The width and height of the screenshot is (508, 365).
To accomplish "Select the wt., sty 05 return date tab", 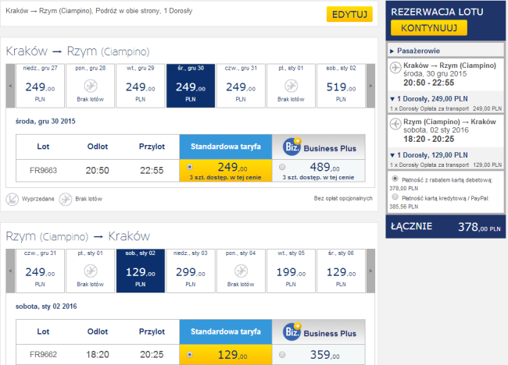I will (x=291, y=271).
